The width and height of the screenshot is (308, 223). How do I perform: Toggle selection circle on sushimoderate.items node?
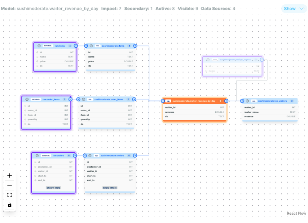tap(91, 46)
